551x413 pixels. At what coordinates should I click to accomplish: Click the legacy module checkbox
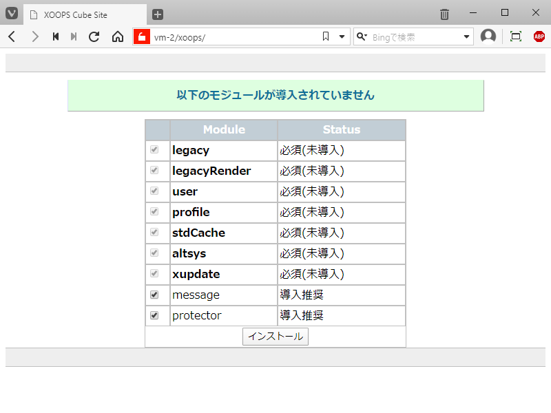[154, 149]
